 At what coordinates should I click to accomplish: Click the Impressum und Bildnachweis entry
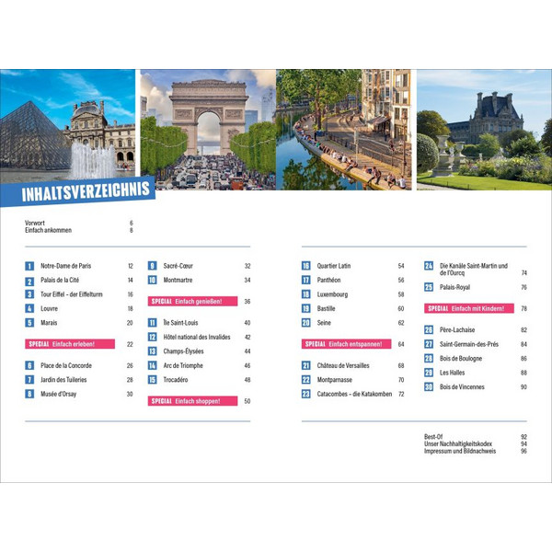460,451
